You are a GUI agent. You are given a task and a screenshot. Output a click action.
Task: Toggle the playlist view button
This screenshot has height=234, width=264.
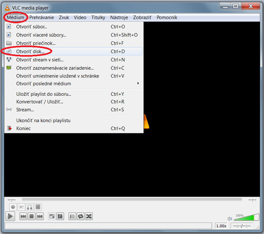tap(72, 217)
